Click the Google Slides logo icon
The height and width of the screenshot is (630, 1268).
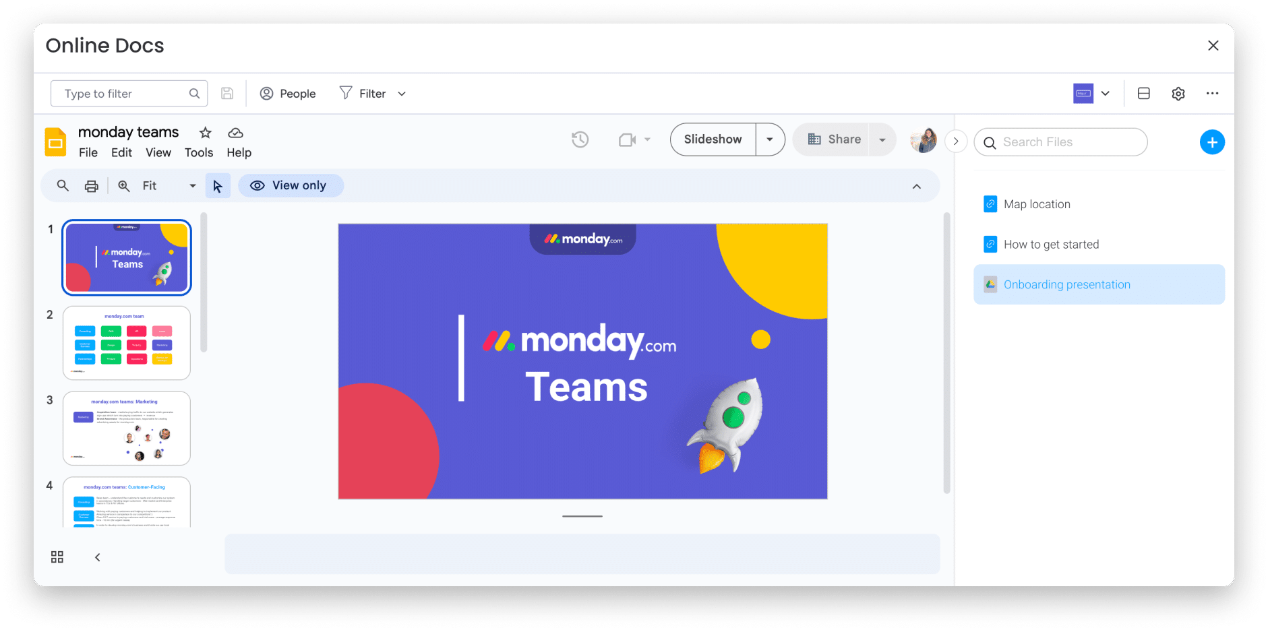[x=55, y=141]
